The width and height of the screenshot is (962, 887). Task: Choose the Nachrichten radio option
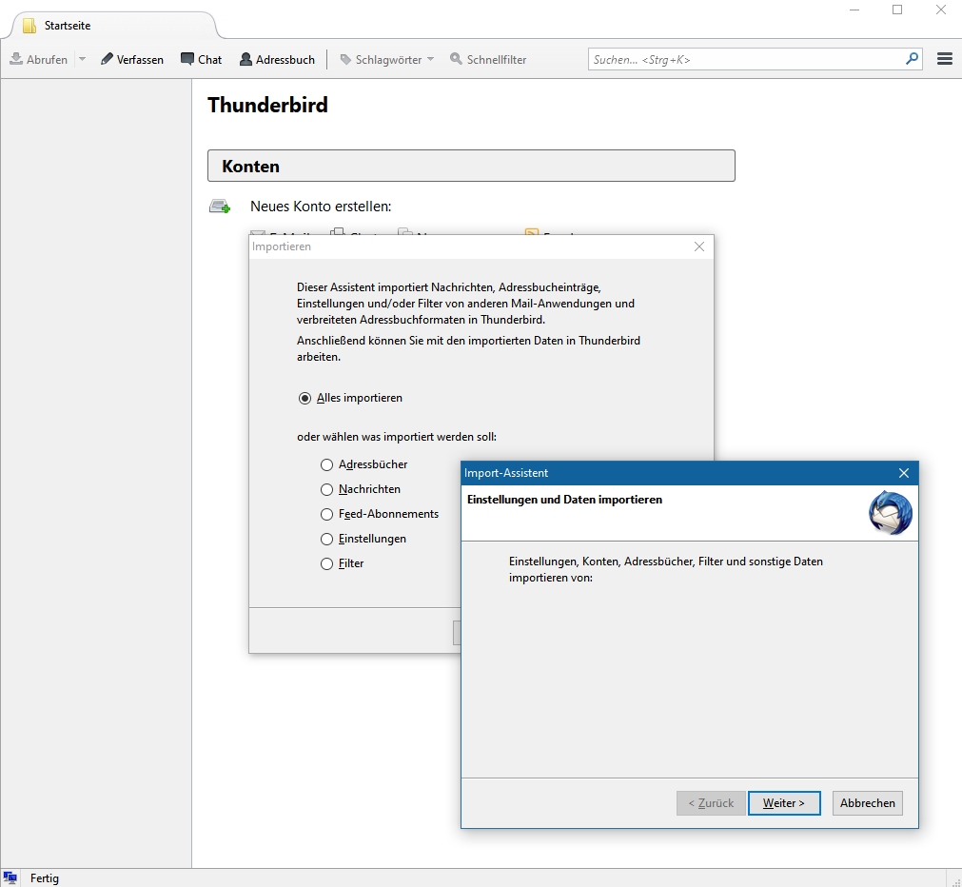point(327,489)
